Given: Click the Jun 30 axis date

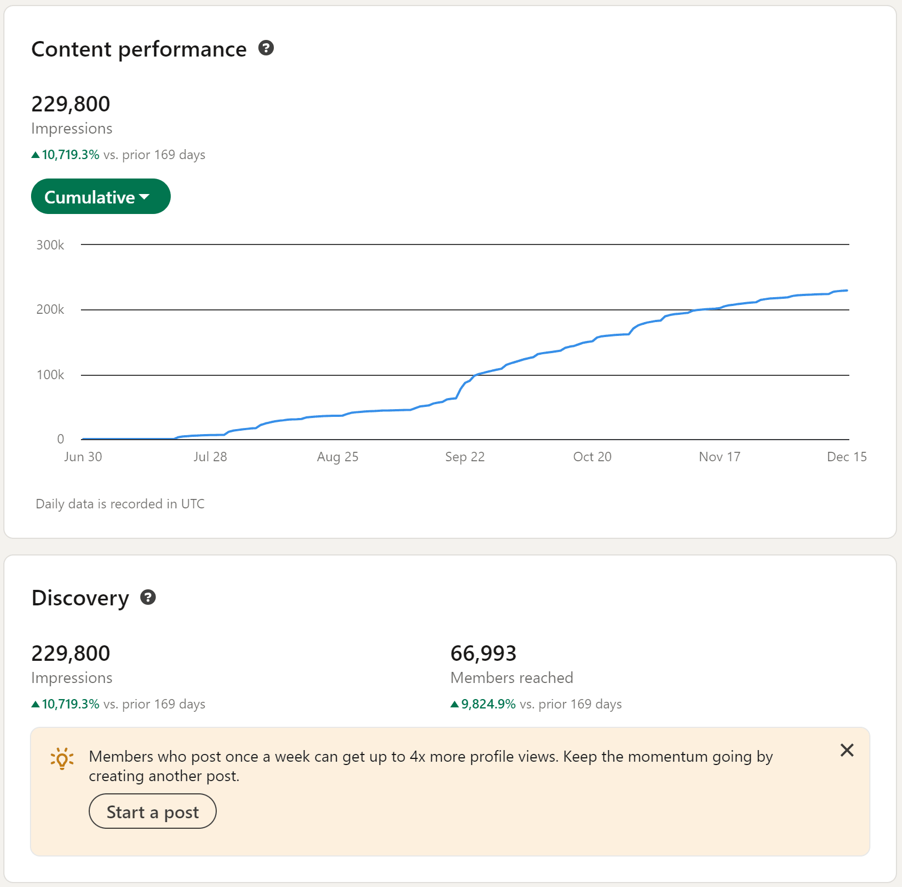Looking at the screenshot, I should pos(83,457).
